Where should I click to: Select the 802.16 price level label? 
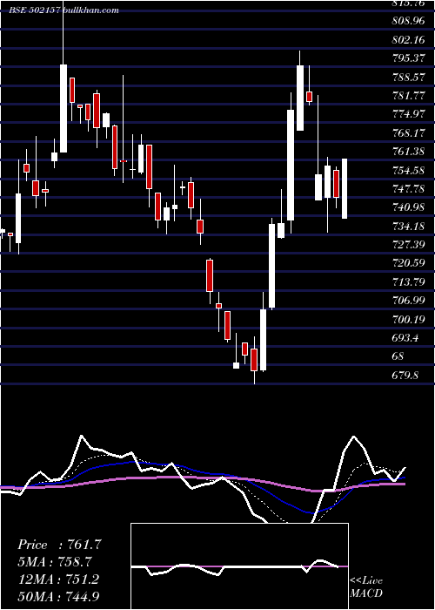[408, 39]
